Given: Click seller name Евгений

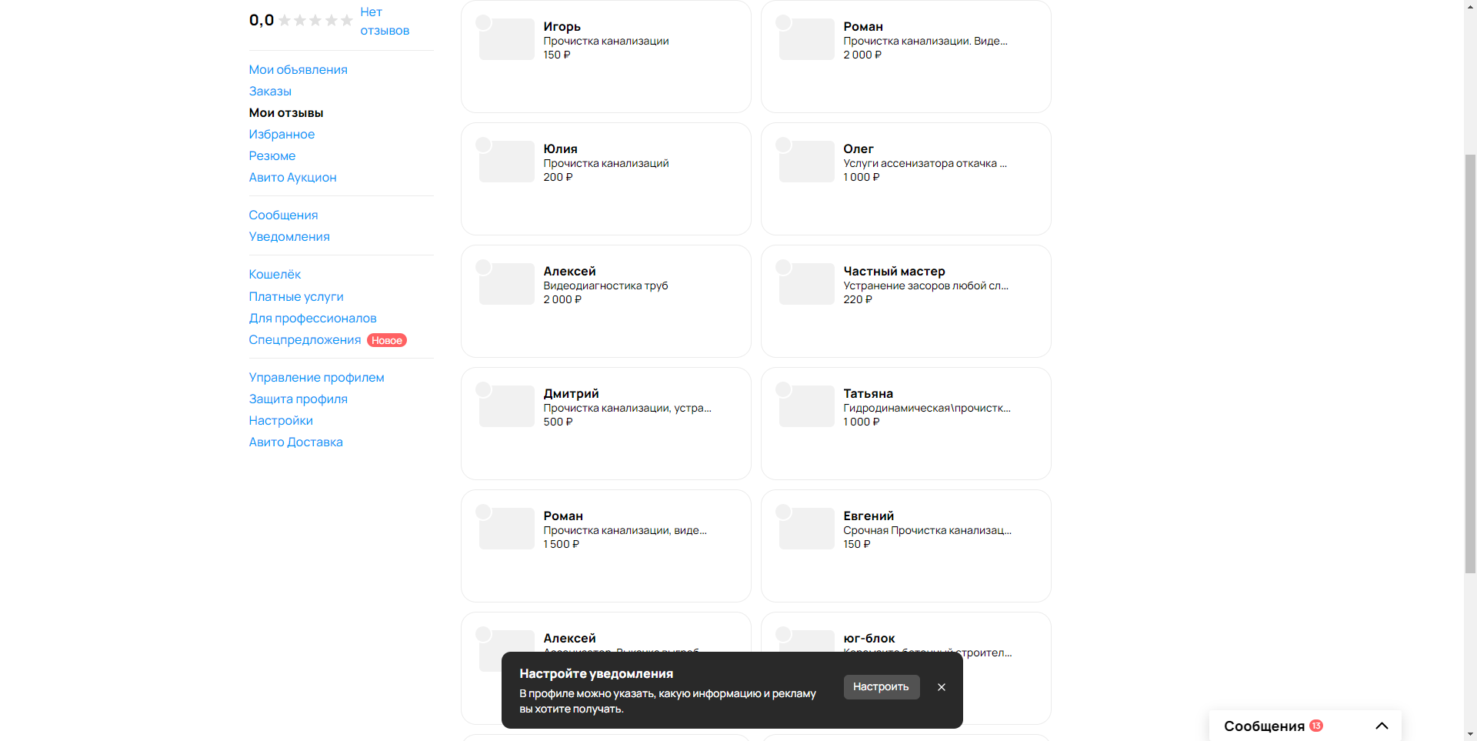Looking at the screenshot, I should [869, 516].
